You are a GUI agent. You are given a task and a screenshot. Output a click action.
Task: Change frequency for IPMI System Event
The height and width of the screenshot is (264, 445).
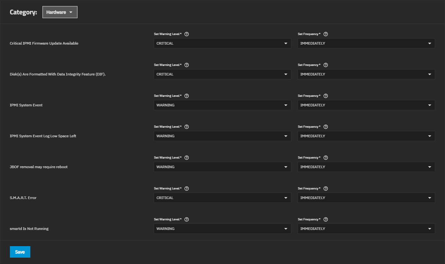366,105
